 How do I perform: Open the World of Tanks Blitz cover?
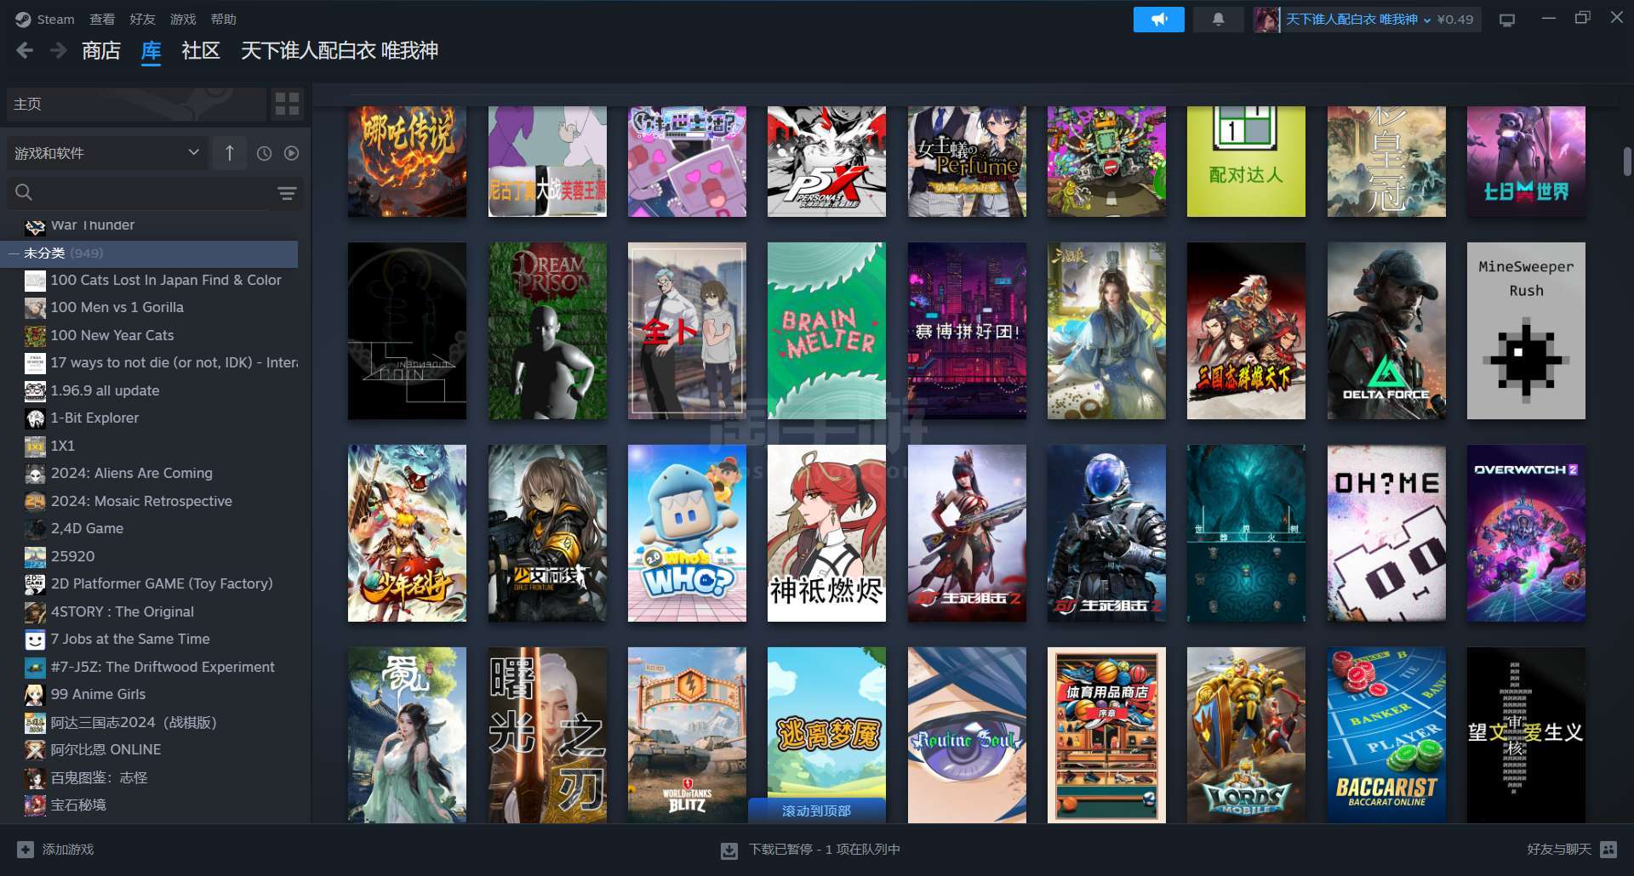(687, 735)
